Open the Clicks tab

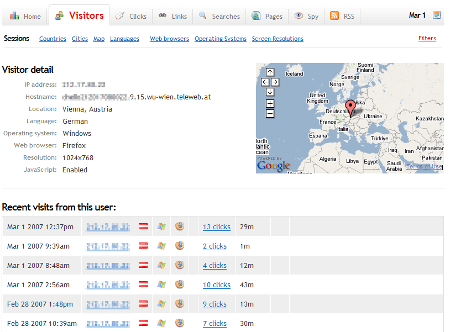pos(132,16)
